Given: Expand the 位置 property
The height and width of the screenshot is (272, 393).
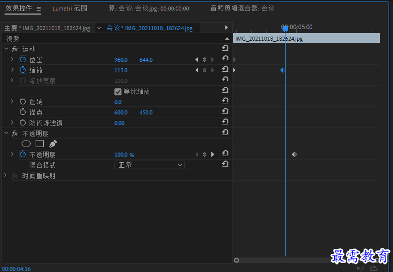Looking at the screenshot, I should point(12,59).
